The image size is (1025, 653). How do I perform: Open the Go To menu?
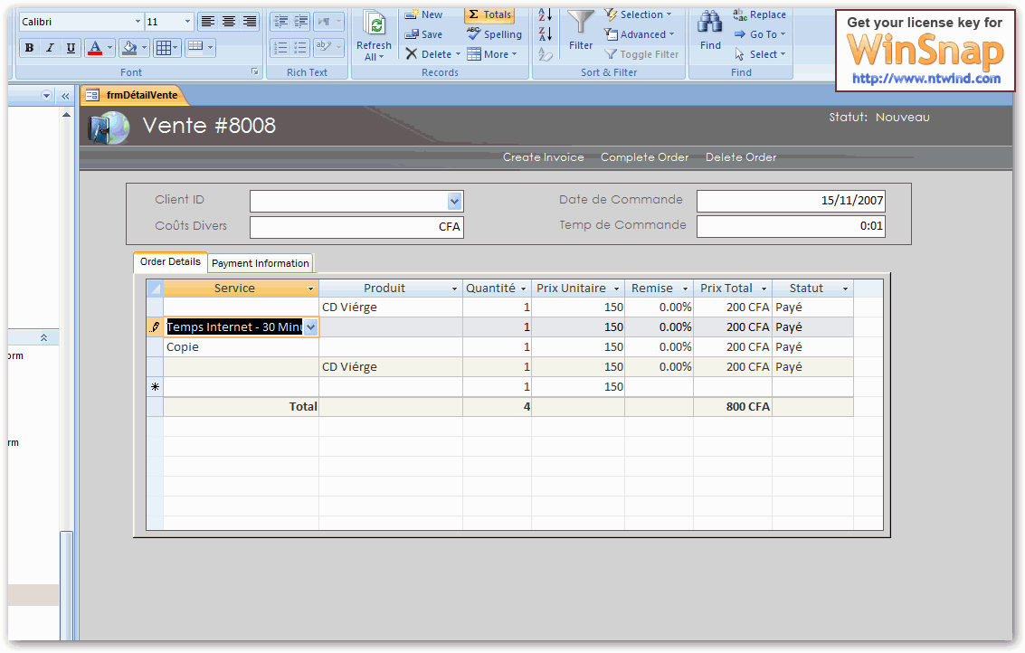click(x=760, y=34)
